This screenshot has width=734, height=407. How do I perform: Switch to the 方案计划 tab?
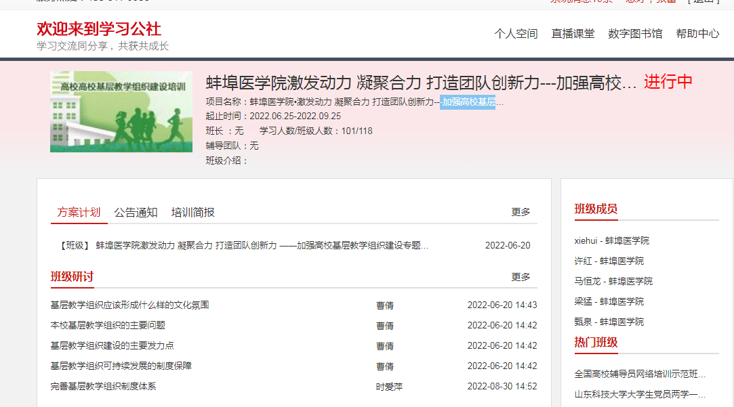point(79,212)
